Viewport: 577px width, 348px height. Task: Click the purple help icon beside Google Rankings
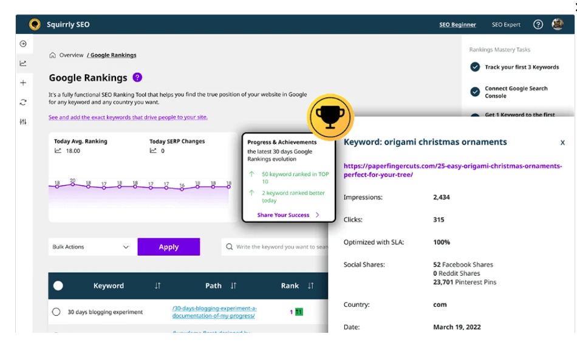[x=137, y=78]
